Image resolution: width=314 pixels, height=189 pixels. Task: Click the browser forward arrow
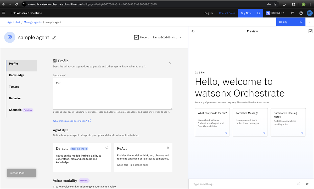pos(10,4)
